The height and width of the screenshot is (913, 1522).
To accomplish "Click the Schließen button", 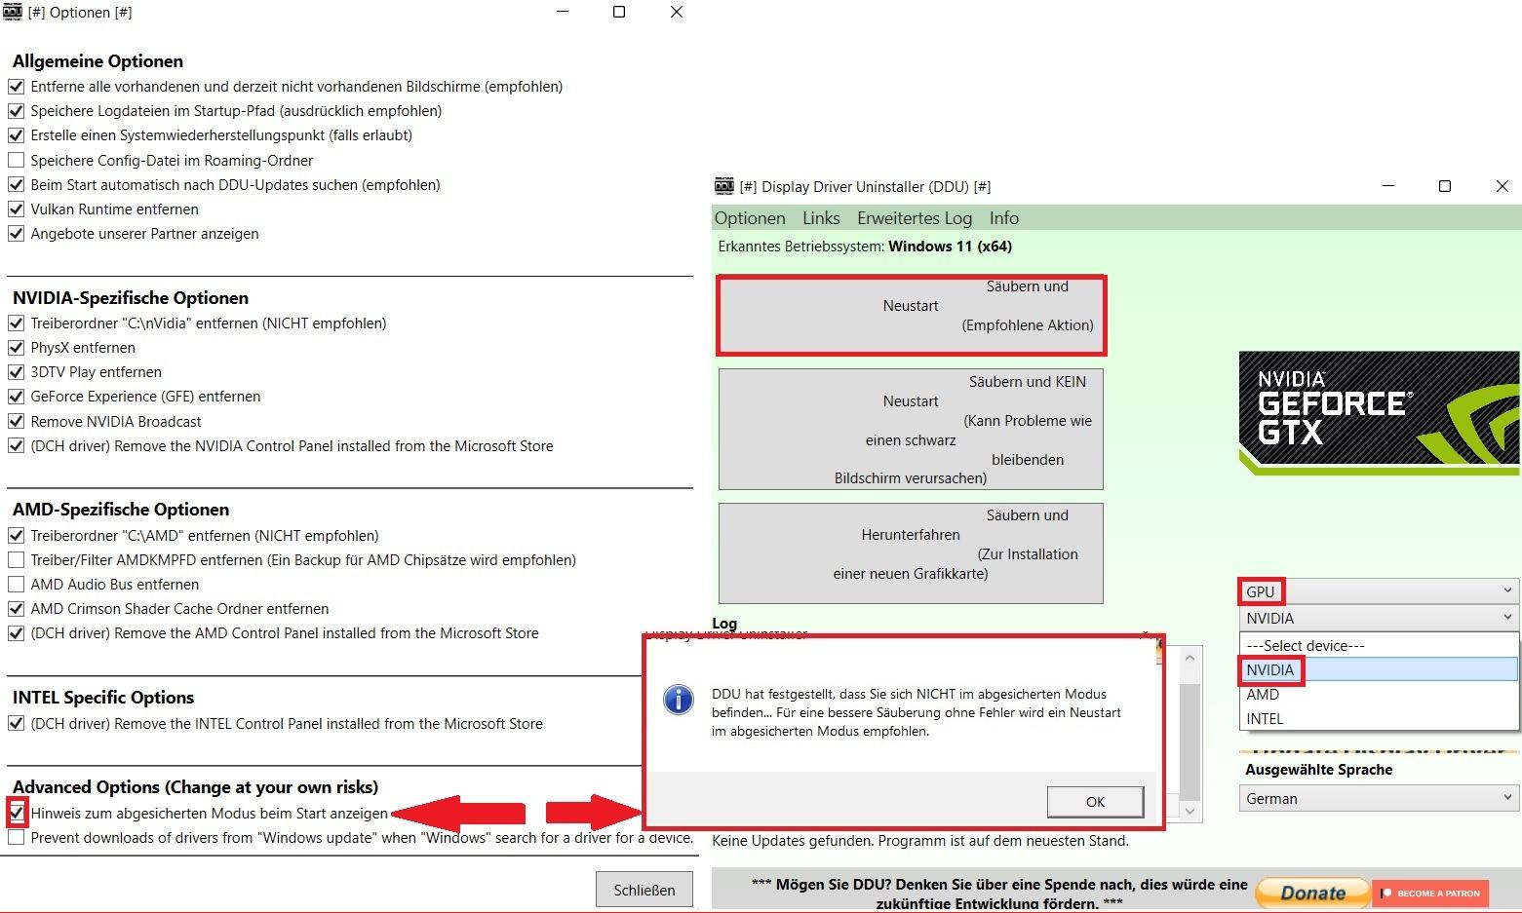I will [x=644, y=890].
